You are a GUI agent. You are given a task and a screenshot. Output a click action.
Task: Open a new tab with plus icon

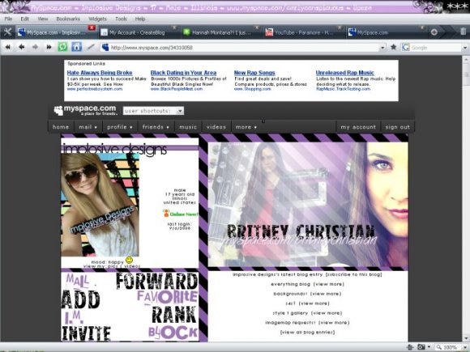(434, 32)
